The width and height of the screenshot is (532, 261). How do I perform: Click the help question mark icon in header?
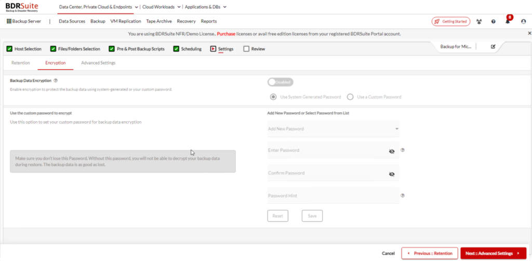[x=494, y=21]
